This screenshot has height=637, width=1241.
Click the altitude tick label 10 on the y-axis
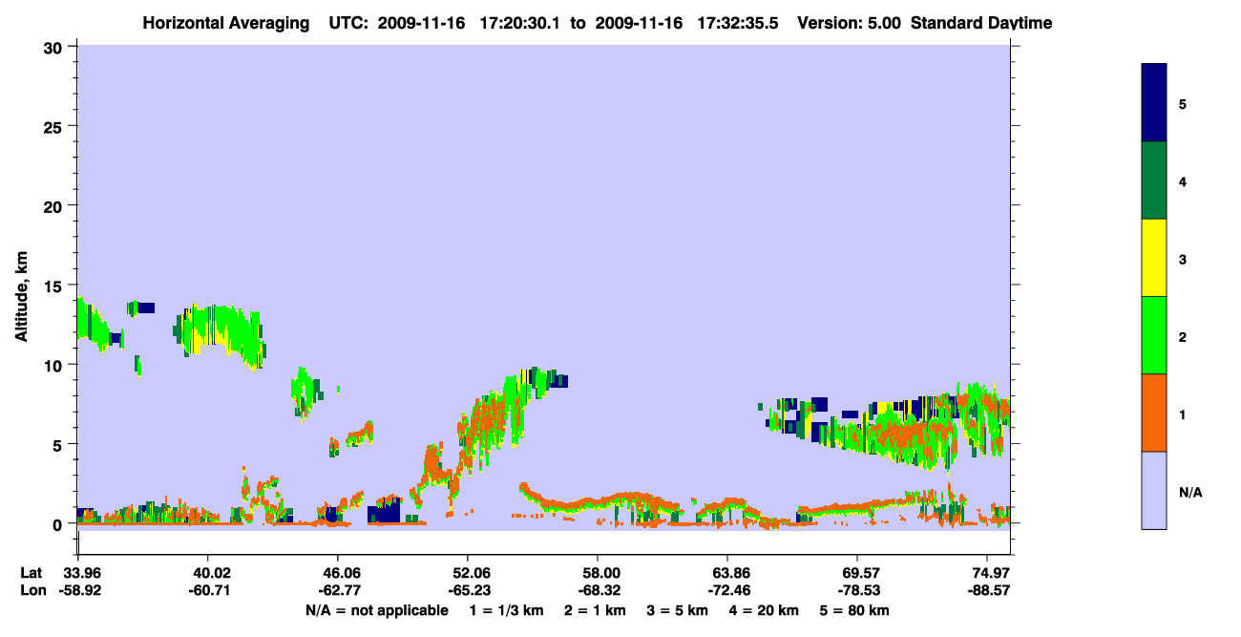pyautogui.click(x=55, y=365)
